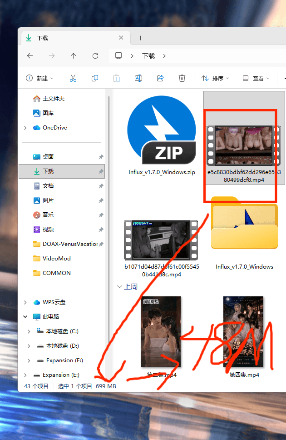This screenshot has width=286, height=440.
Task: Open a new tab with plus button
Action: [x=140, y=38]
